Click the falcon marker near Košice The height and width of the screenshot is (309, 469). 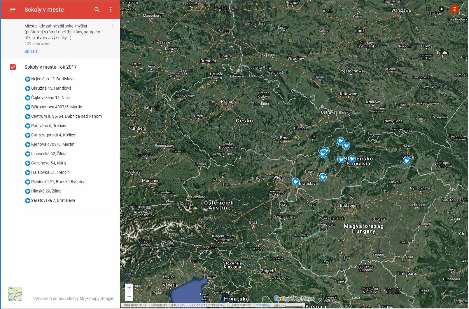click(x=406, y=160)
